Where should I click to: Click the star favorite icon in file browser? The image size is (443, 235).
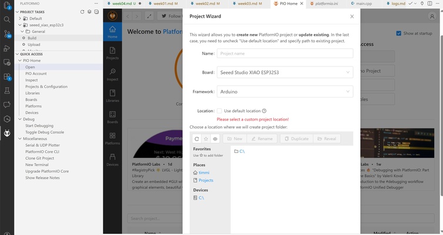[x=206, y=139]
